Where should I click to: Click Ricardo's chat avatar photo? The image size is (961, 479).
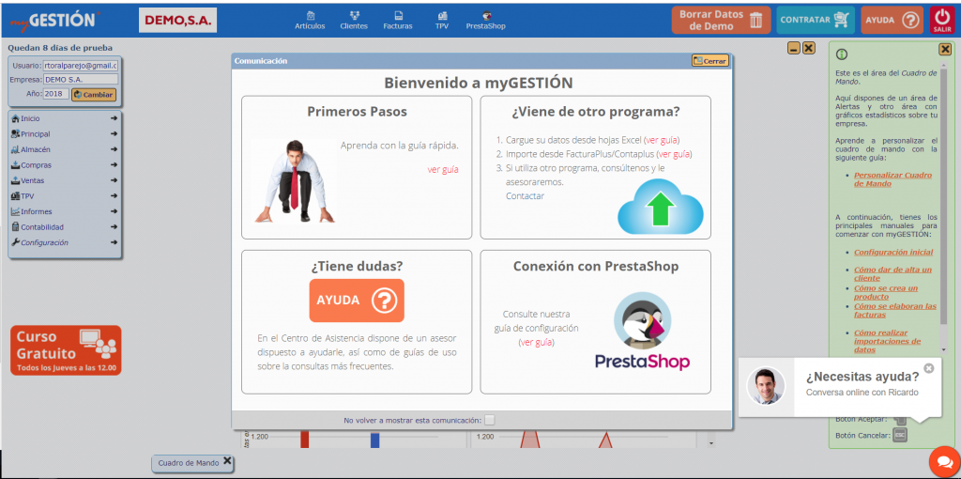[x=766, y=386]
